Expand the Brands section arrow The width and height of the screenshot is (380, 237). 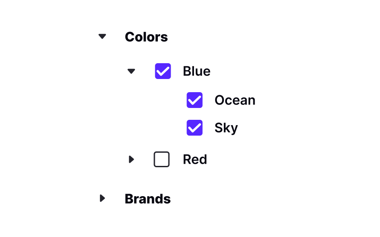click(x=102, y=198)
